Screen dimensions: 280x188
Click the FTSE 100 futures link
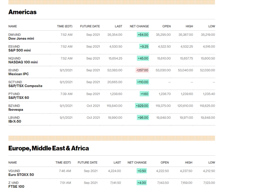tap(16, 187)
